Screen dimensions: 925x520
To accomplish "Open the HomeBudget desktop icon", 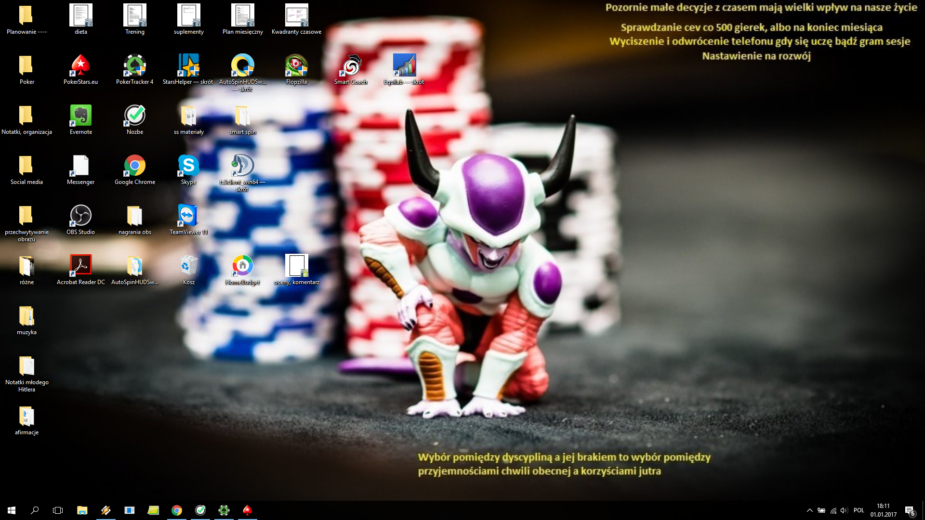I will pyautogui.click(x=242, y=270).
